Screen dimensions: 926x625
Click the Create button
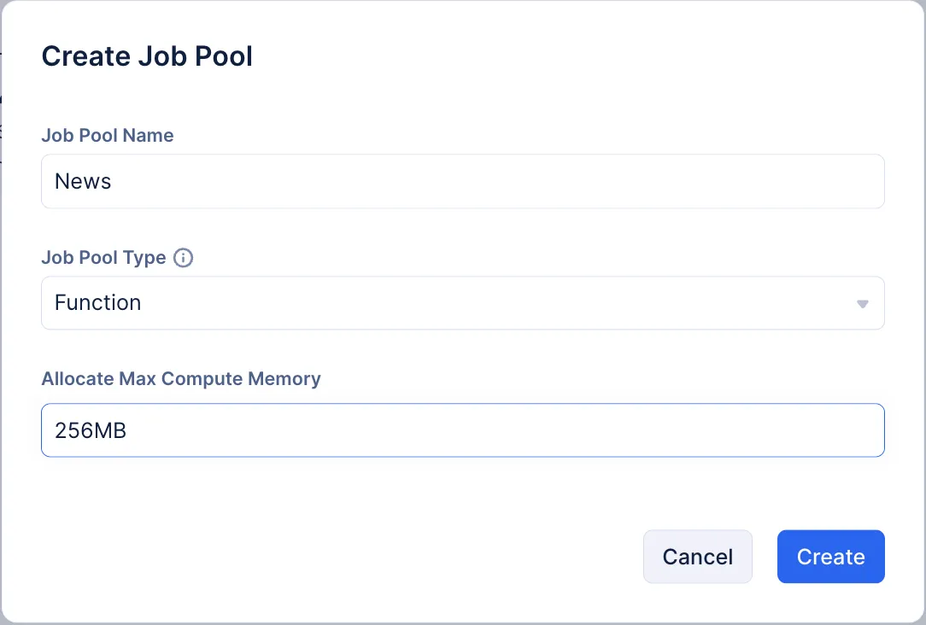point(830,556)
